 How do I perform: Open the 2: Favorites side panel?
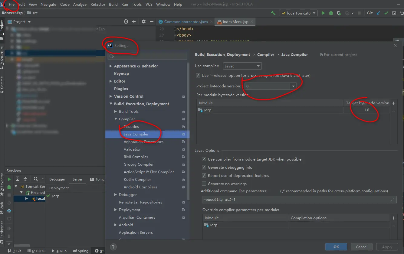point(2,184)
